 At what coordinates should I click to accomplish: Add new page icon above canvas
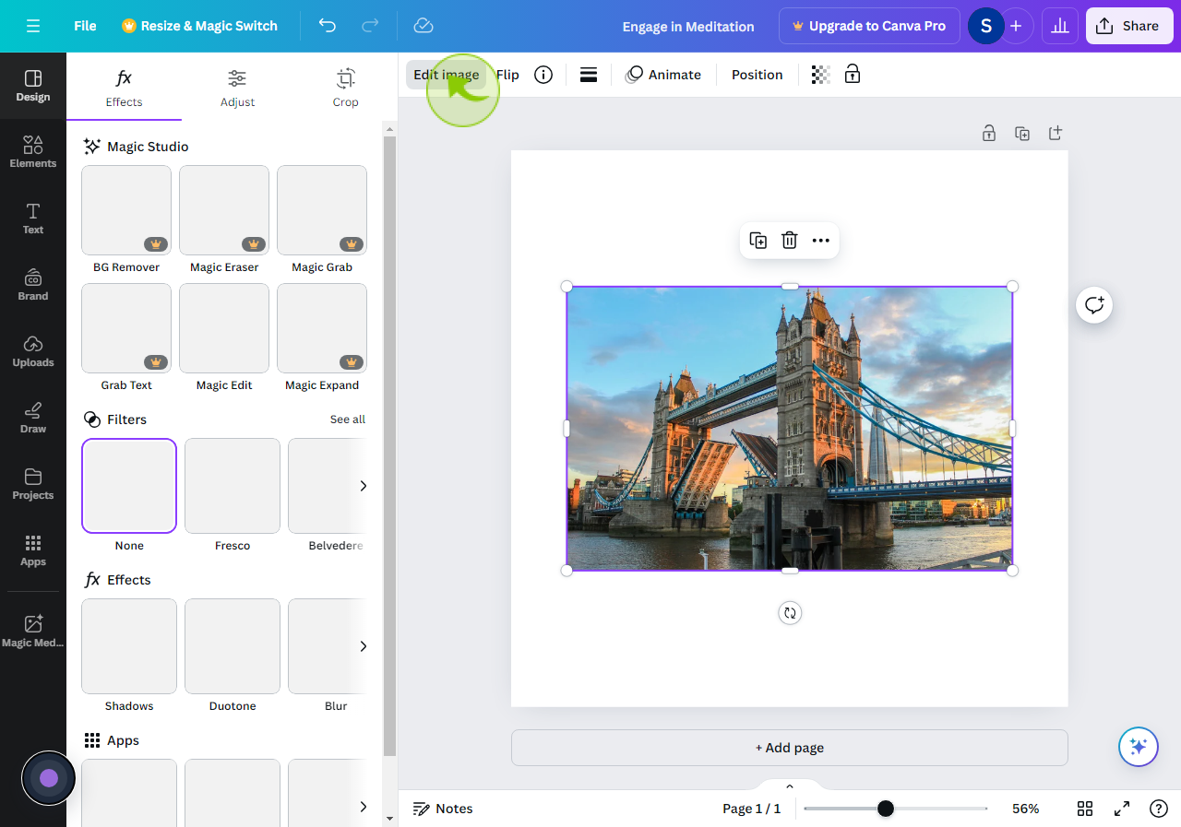pos(1056,134)
